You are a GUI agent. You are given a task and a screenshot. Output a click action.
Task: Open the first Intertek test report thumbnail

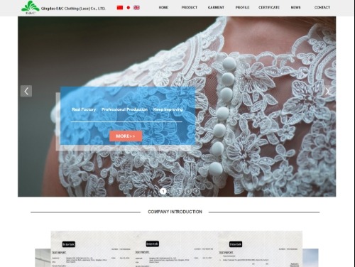(x=92, y=249)
